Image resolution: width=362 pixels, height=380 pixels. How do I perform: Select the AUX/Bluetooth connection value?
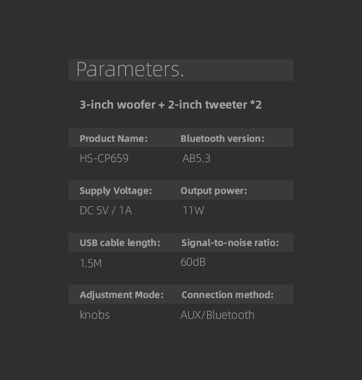pos(217,315)
